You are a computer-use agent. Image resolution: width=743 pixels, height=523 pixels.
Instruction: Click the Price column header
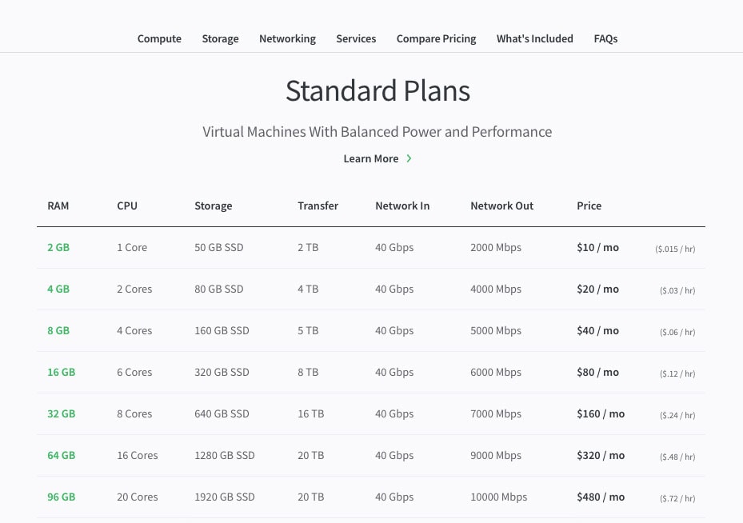point(589,206)
